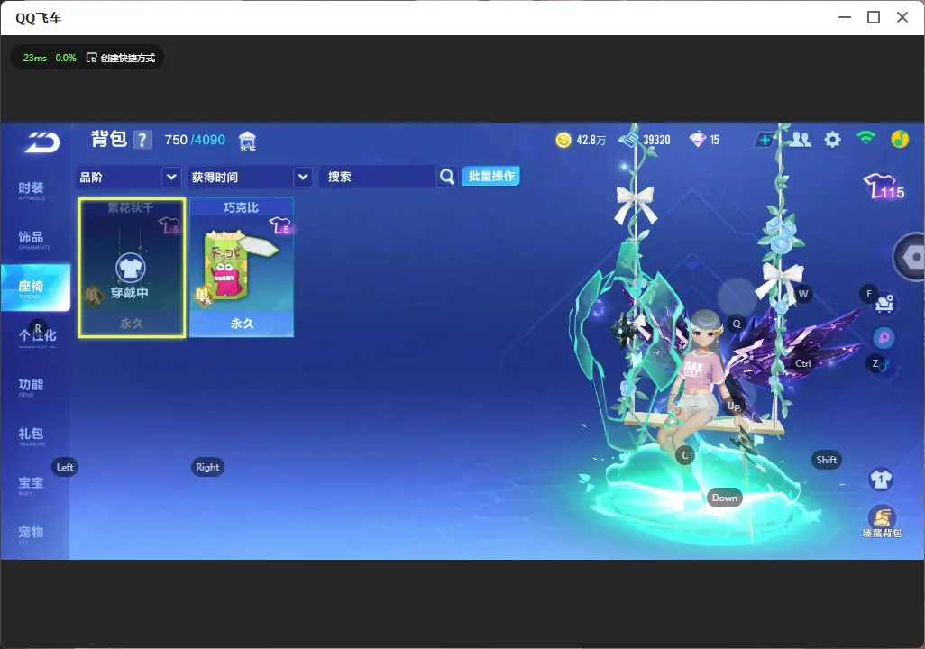Click the Left key overlay button
Viewport: 925px width, 649px height.
coord(65,467)
